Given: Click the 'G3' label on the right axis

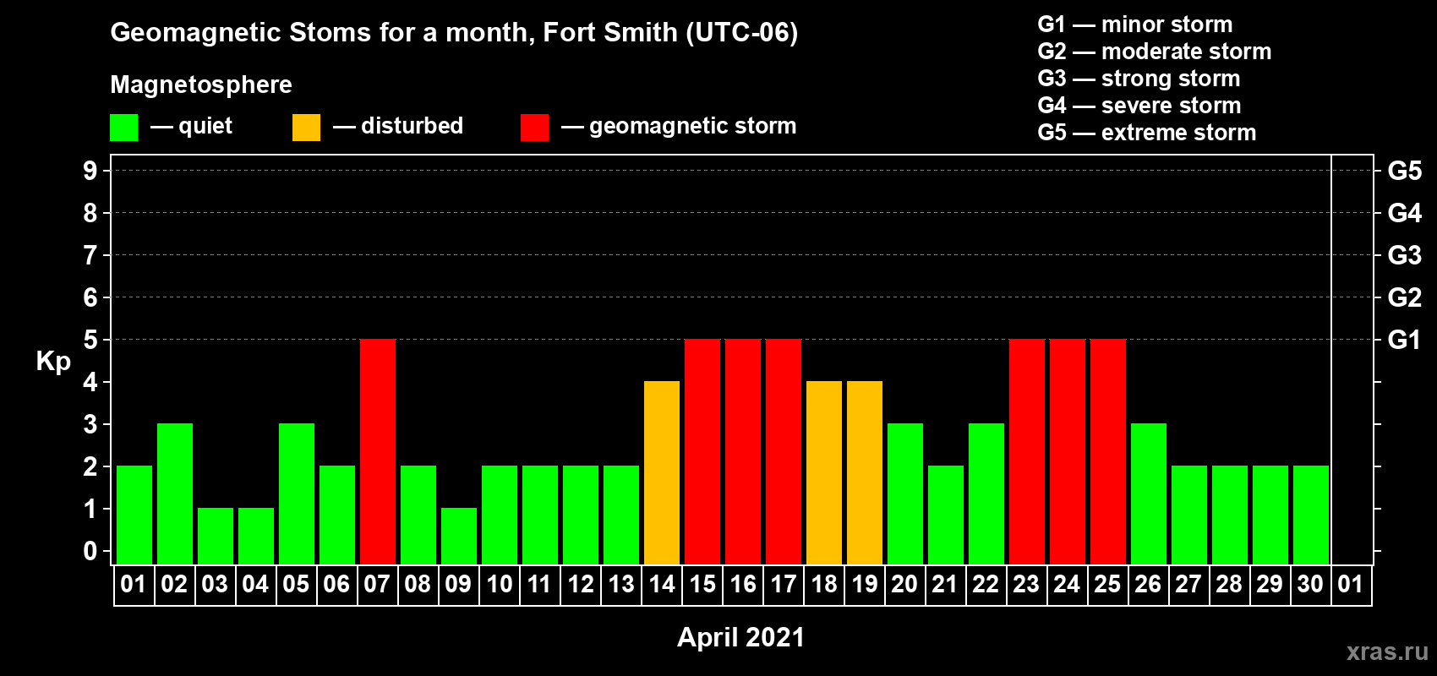Looking at the screenshot, I should [1405, 255].
